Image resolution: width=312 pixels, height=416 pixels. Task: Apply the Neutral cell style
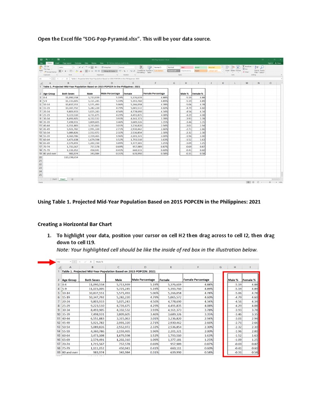tap(214, 67)
